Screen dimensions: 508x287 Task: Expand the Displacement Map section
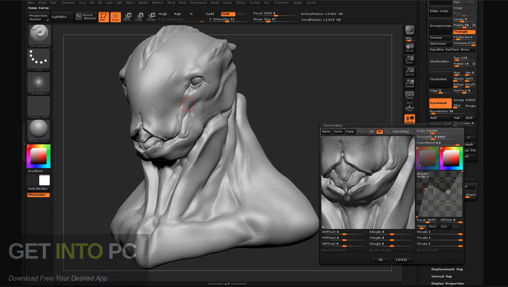pyautogui.click(x=447, y=269)
